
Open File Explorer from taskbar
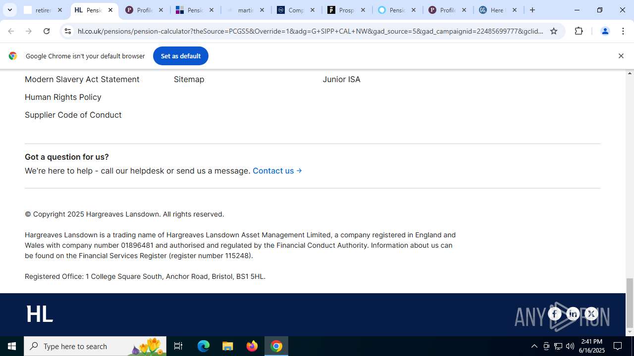tap(228, 346)
